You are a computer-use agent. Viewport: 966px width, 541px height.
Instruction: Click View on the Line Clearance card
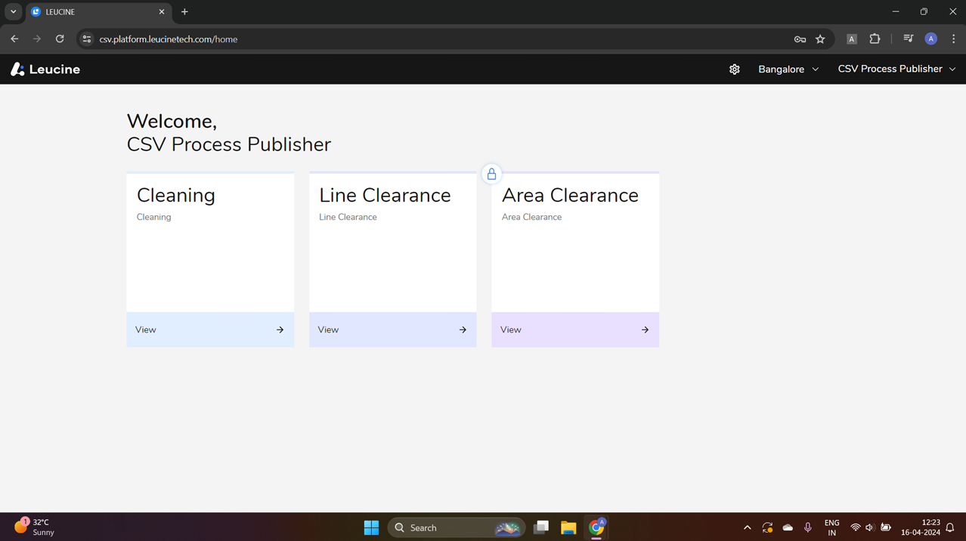coord(328,330)
